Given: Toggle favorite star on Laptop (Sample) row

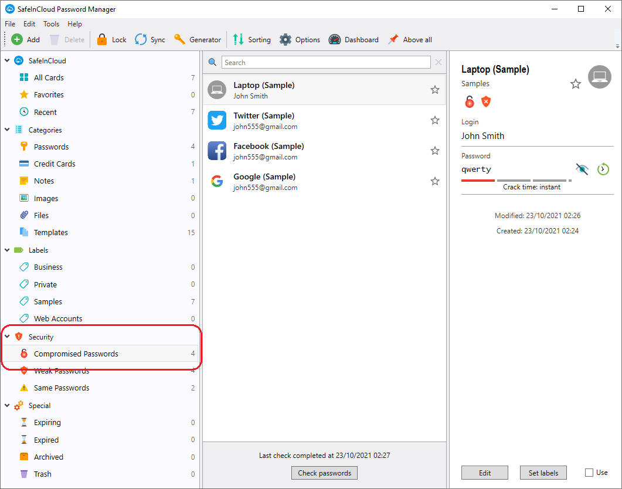Looking at the screenshot, I should point(435,90).
